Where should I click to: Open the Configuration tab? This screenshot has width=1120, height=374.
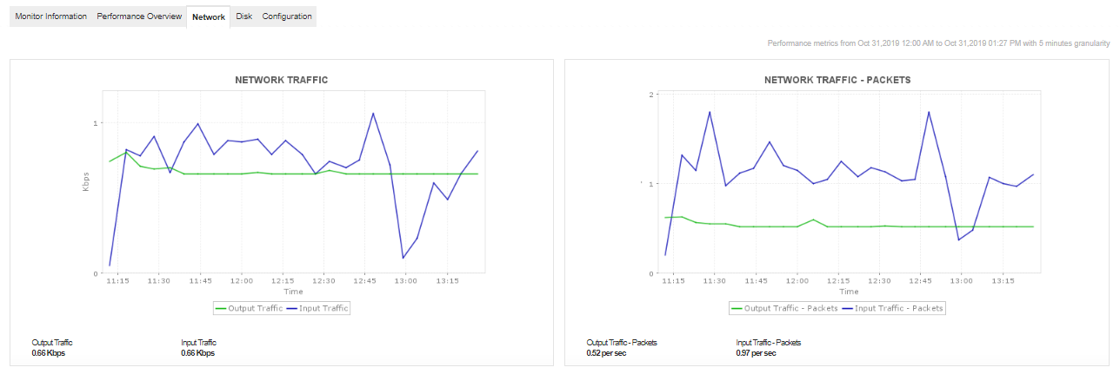(x=287, y=16)
